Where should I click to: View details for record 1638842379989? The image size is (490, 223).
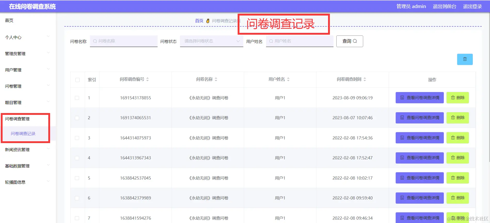click(x=419, y=198)
